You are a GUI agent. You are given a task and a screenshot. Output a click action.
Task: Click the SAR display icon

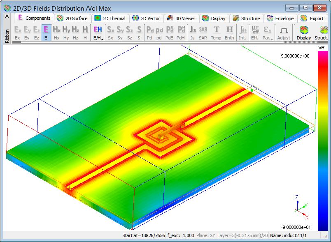point(203,32)
